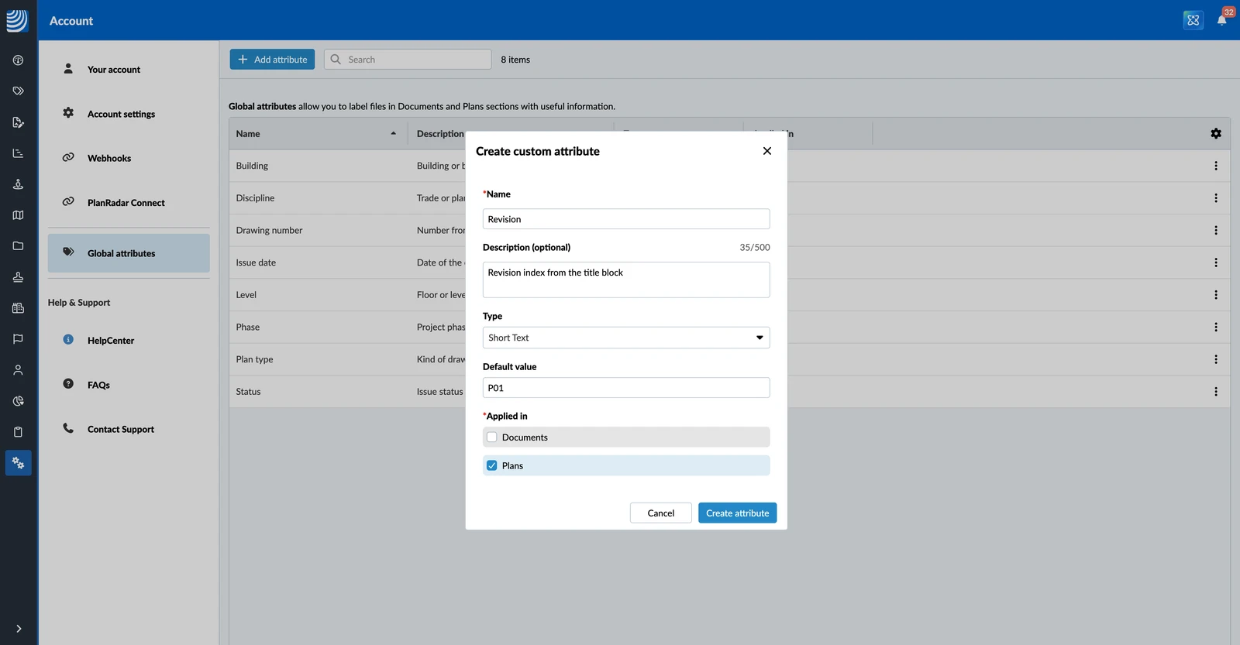Open the three-dot menu for the Status row
The width and height of the screenshot is (1240, 645).
(x=1216, y=392)
